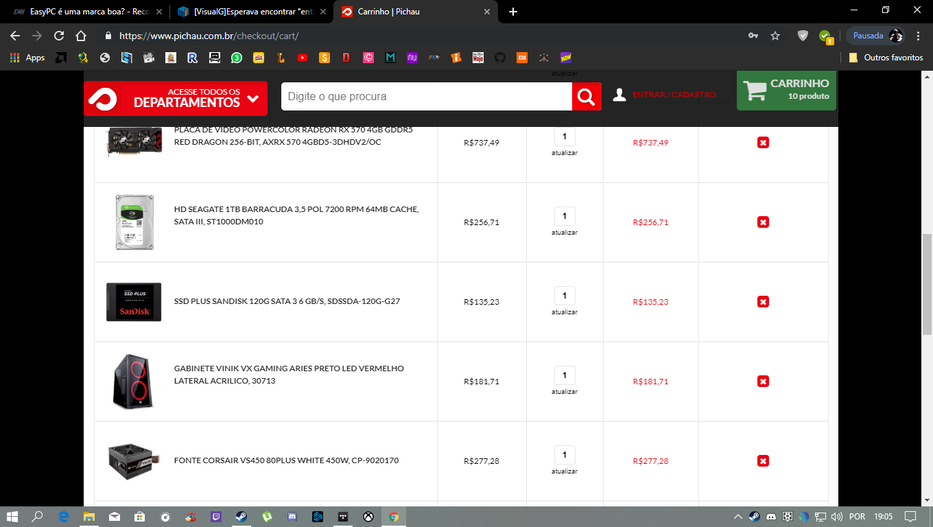Open the Xbox taskbar icon
This screenshot has height=527, width=933.
368,517
